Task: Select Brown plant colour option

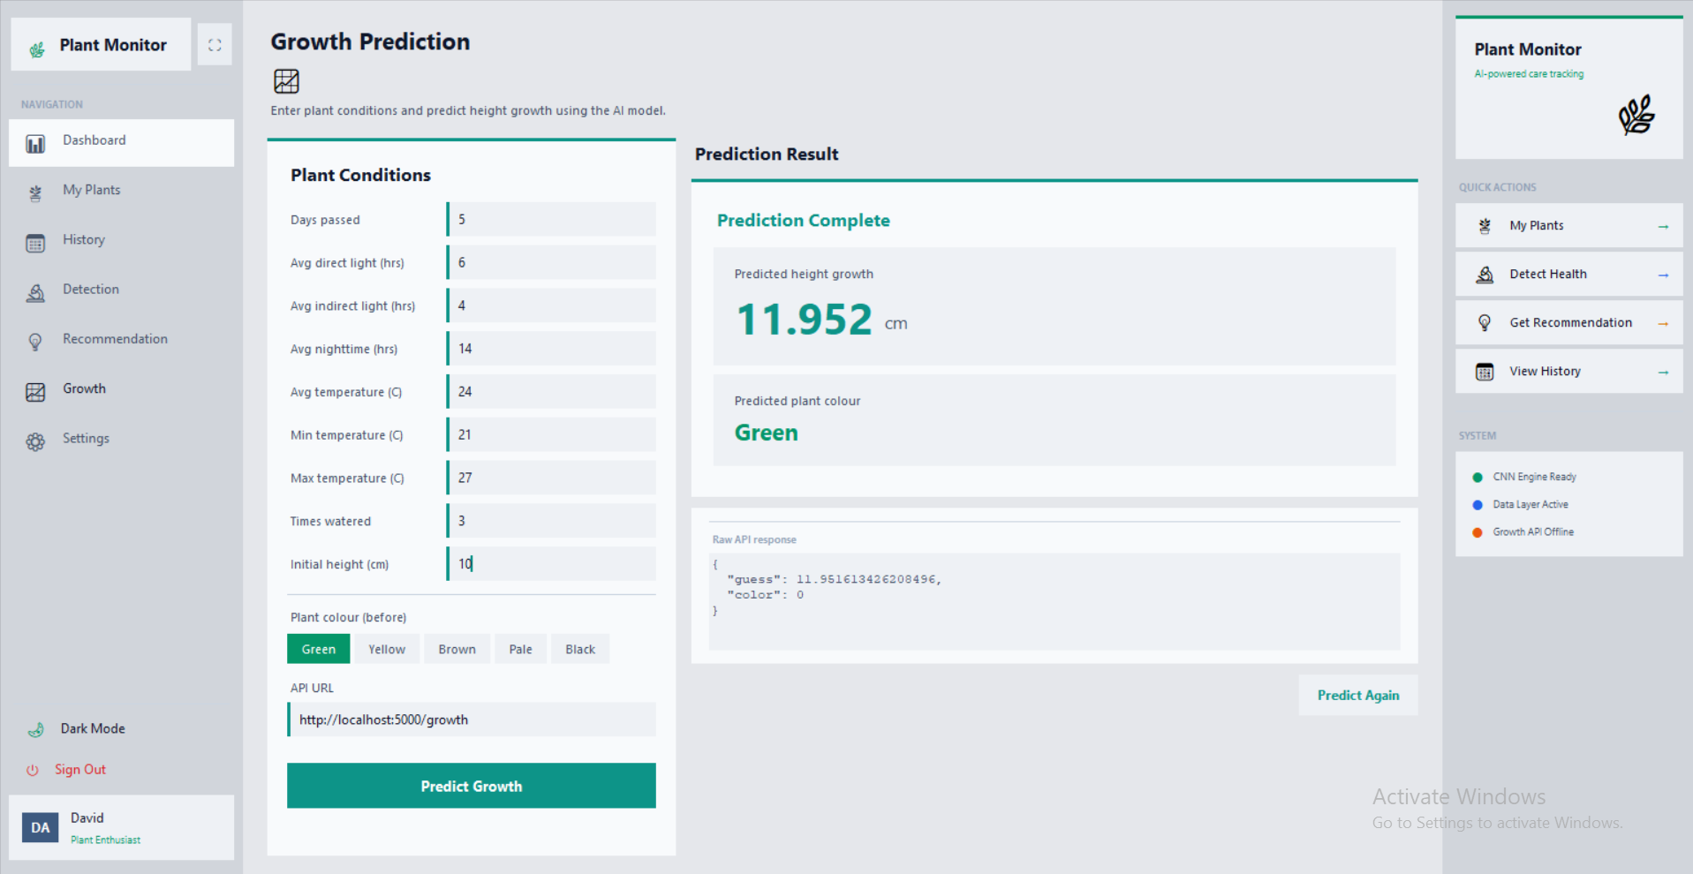Action: coord(457,649)
